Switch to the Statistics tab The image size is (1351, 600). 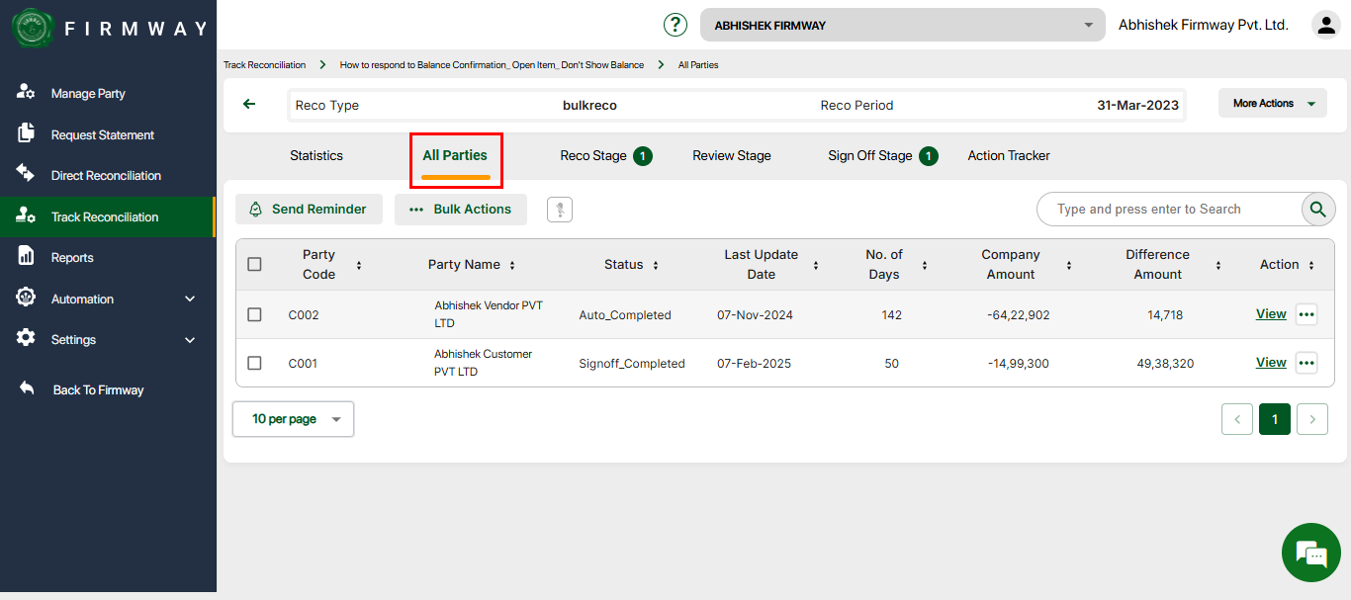316,156
